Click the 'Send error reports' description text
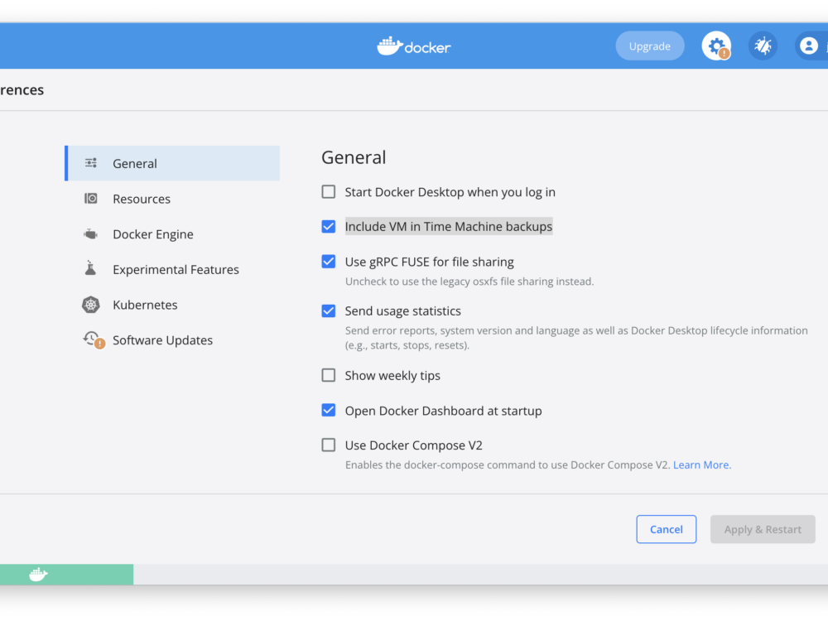 [x=576, y=338]
